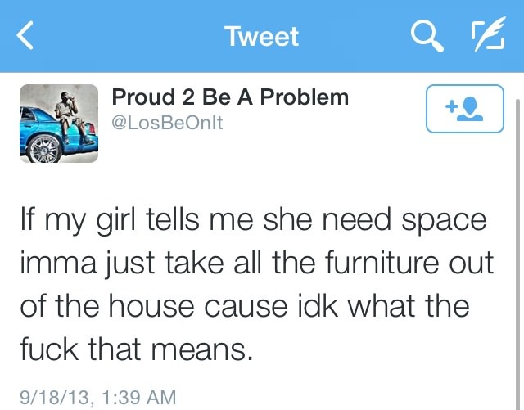Click the plus sign on the follow button
524x410 pixels.
click(449, 107)
